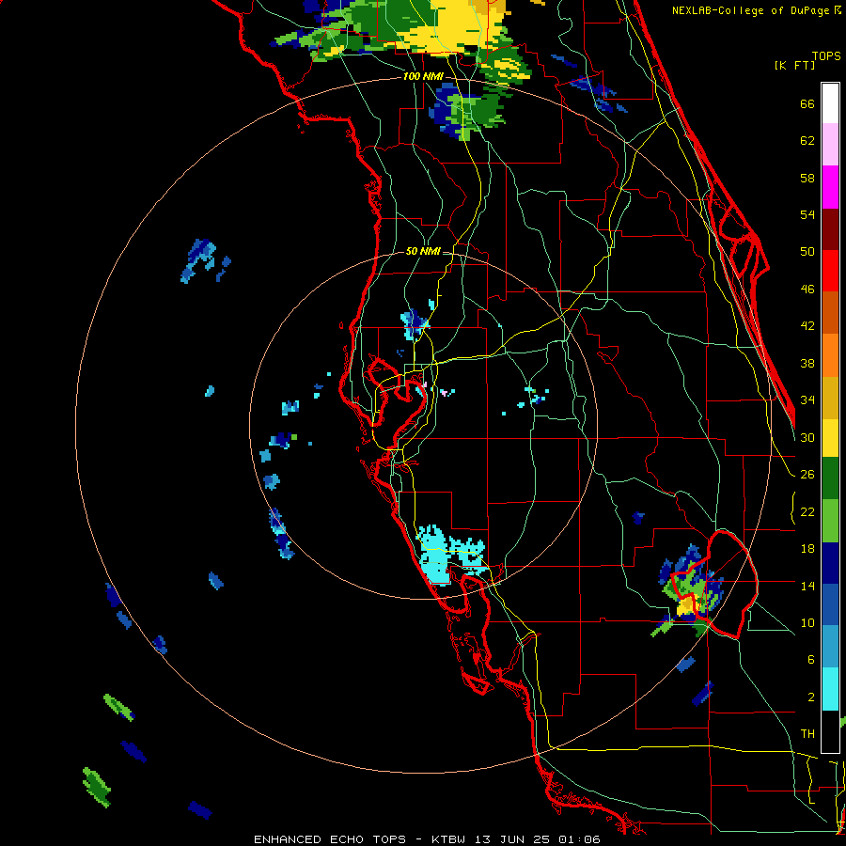This screenshot has width=846, height=846.
Task: Select the 10 legend value
Action: click(x=807, y=623)
